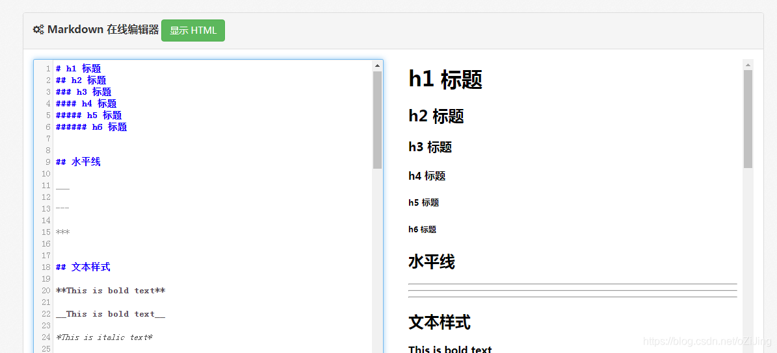Click the '**This is bold text**' source line
Viewport: 777px width, 353px height.
[111, 291]
